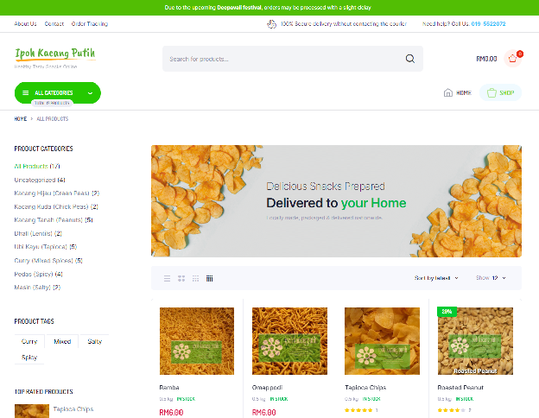Select the four-column grid view icon
Image resolution: width=539 pixels, height=418 pixels.
(x=209, y=278)
